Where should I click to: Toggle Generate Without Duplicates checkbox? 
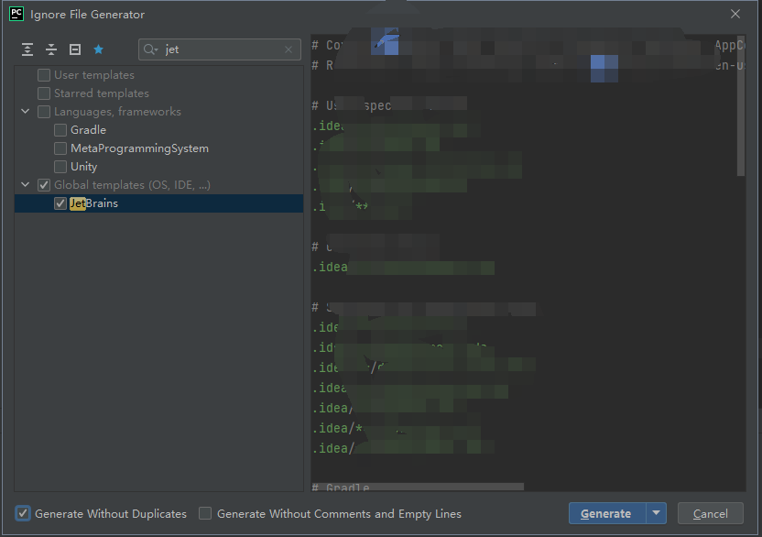[23, 514]
